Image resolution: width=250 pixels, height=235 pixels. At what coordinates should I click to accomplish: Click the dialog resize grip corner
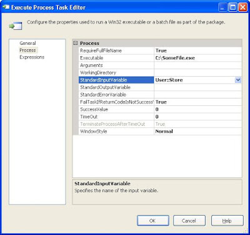[x=246, y=231]
